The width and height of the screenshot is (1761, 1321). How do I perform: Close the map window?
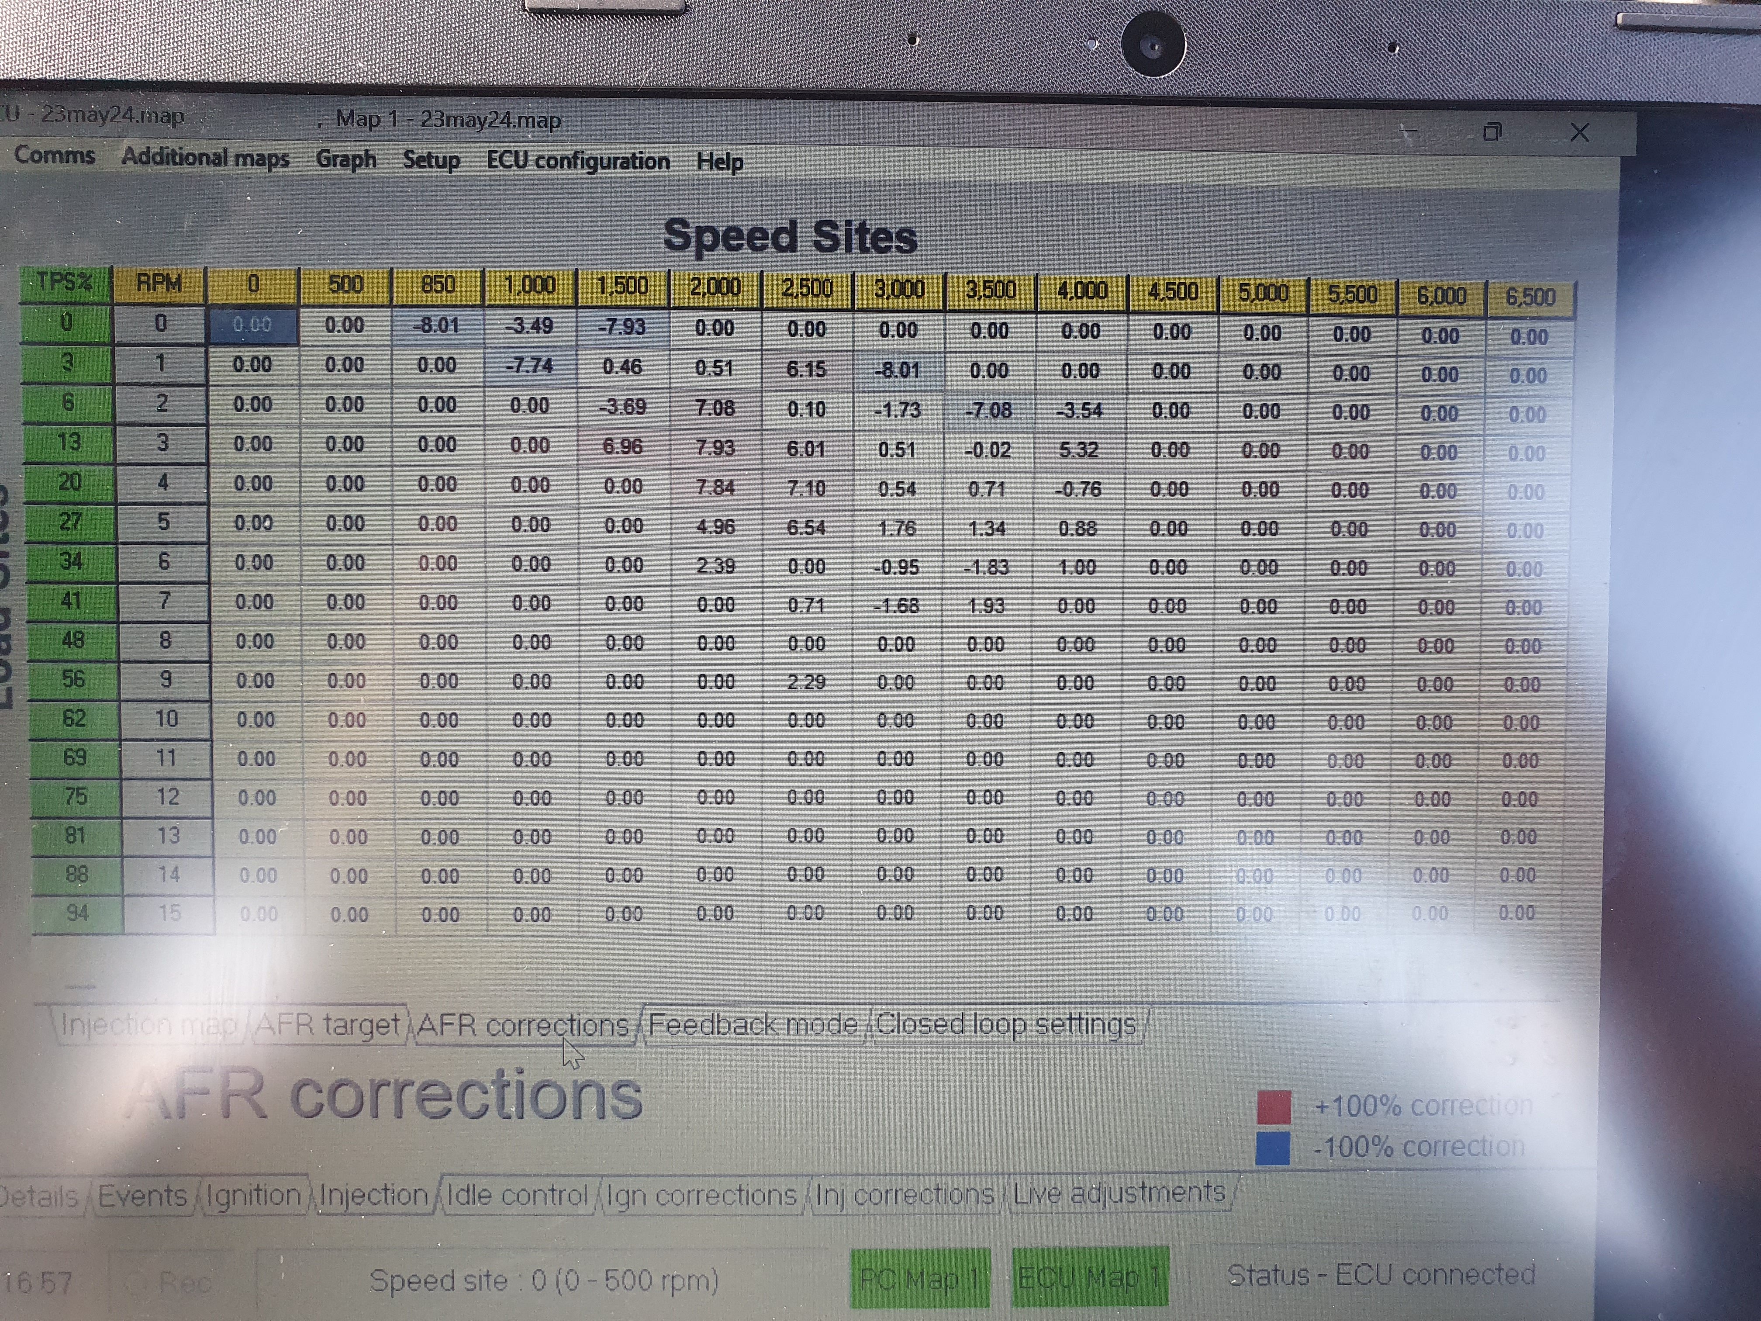pyautogui.click(x=1579, y=132)
